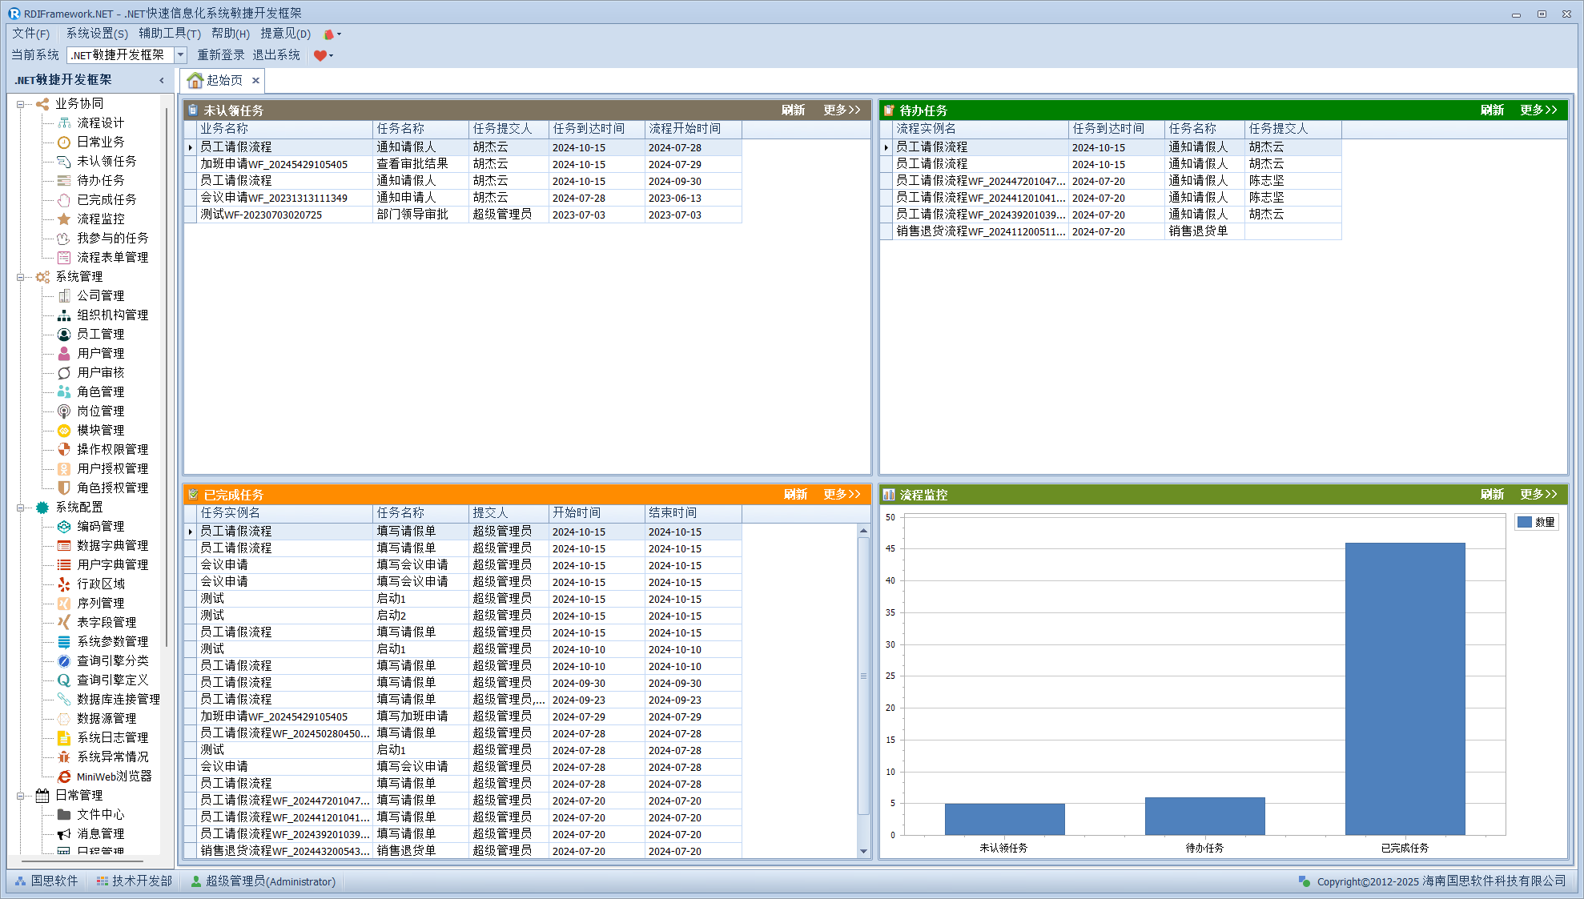Screen dimensions: 1584x899
Task: Click the 用户管理 user icon
Action: point(64,353)
